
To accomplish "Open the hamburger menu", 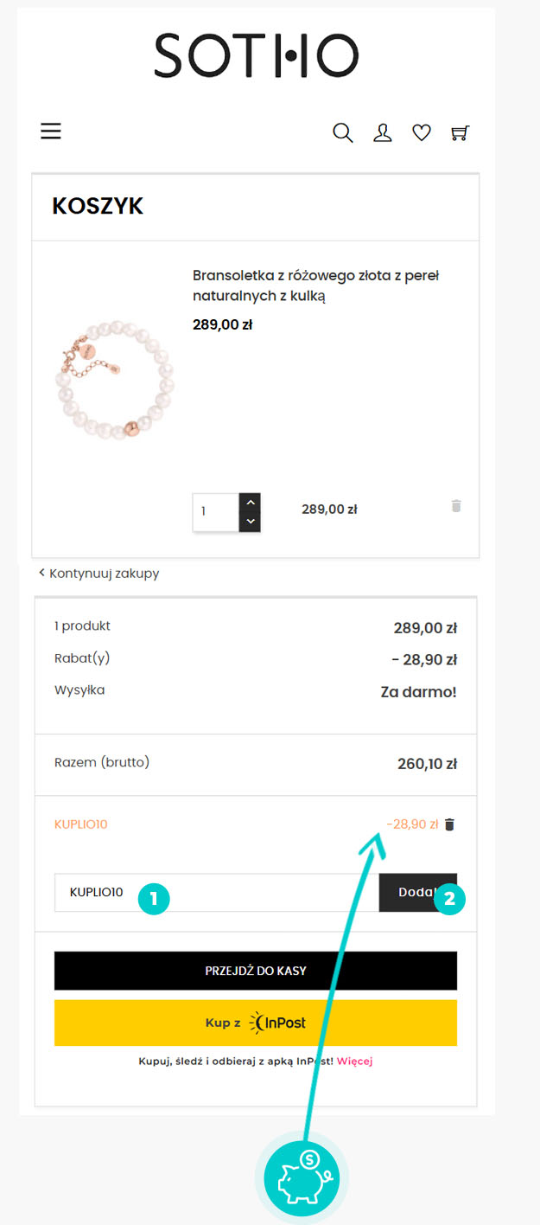I will coord(51,131).
